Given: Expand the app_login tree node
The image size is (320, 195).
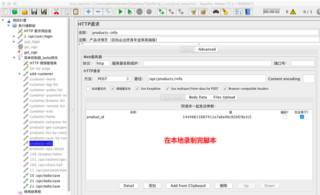Looking at the screenshot, I should (14, 42).
